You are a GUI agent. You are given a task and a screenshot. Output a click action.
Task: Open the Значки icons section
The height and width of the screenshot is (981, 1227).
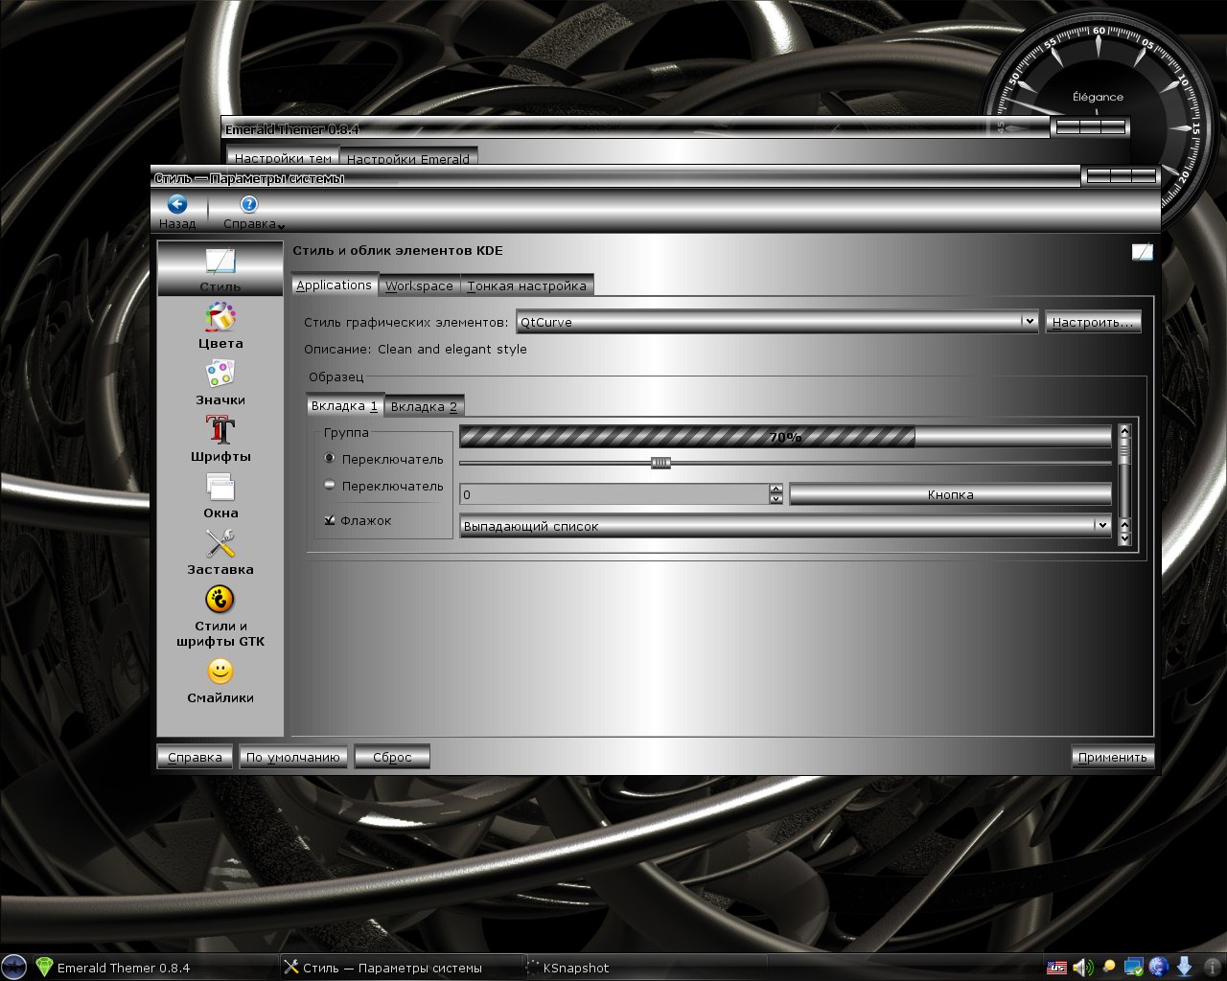click(x=220, y=382)
